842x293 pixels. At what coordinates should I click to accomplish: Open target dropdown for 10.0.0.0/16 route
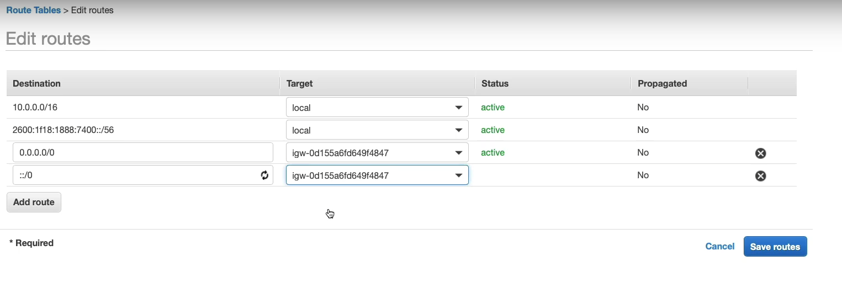coord(377,108)
